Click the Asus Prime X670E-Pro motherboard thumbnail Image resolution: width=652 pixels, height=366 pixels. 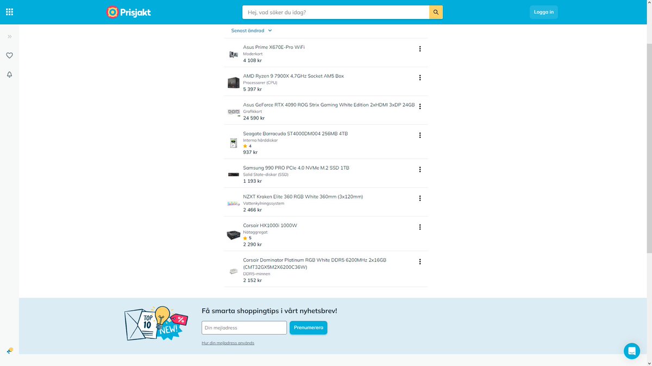(x=234, y=54)
